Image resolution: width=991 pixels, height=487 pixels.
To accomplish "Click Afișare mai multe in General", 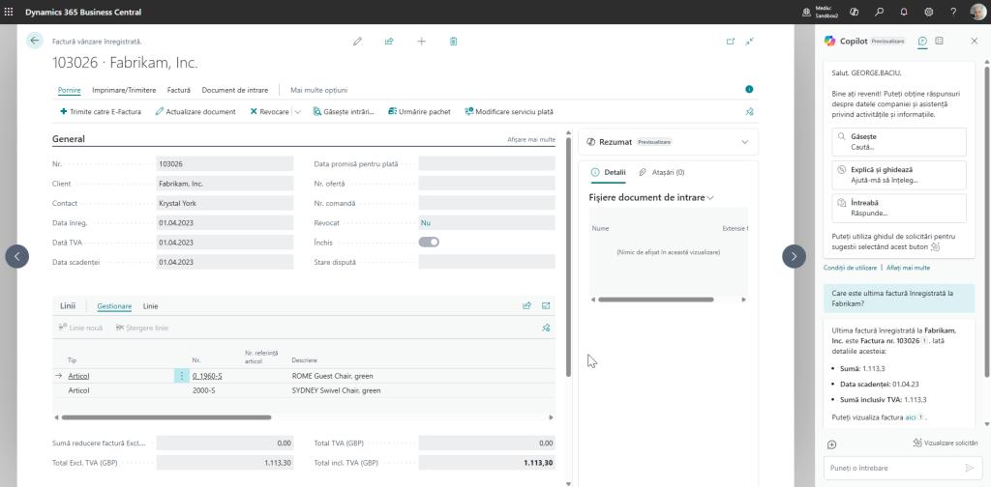I will (x=531, y=139).
